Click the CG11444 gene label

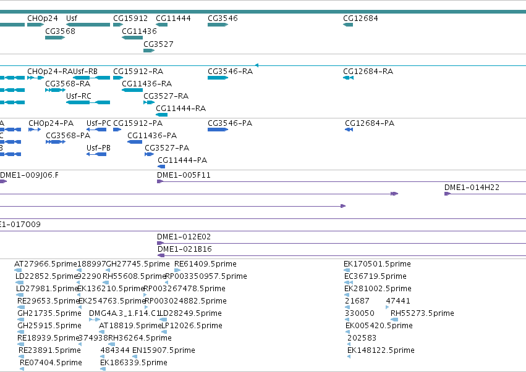click(173, 18)
